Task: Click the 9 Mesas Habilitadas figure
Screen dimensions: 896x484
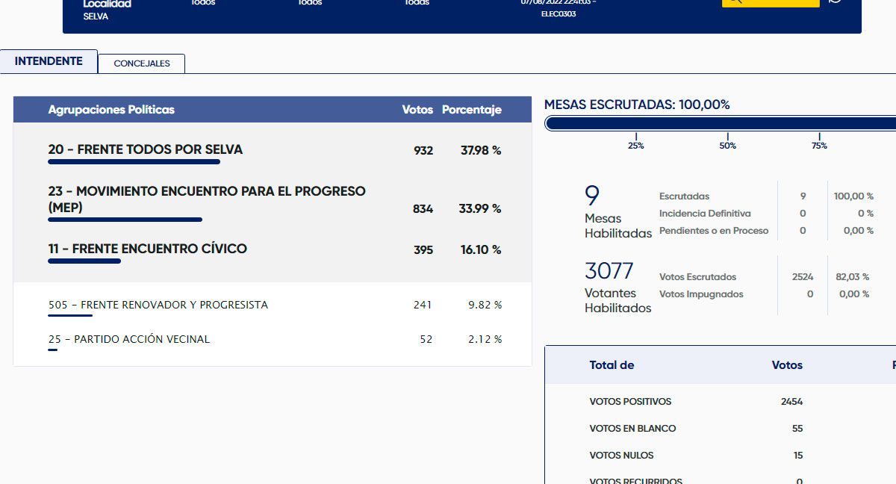Action: click(x=592, y=196)
